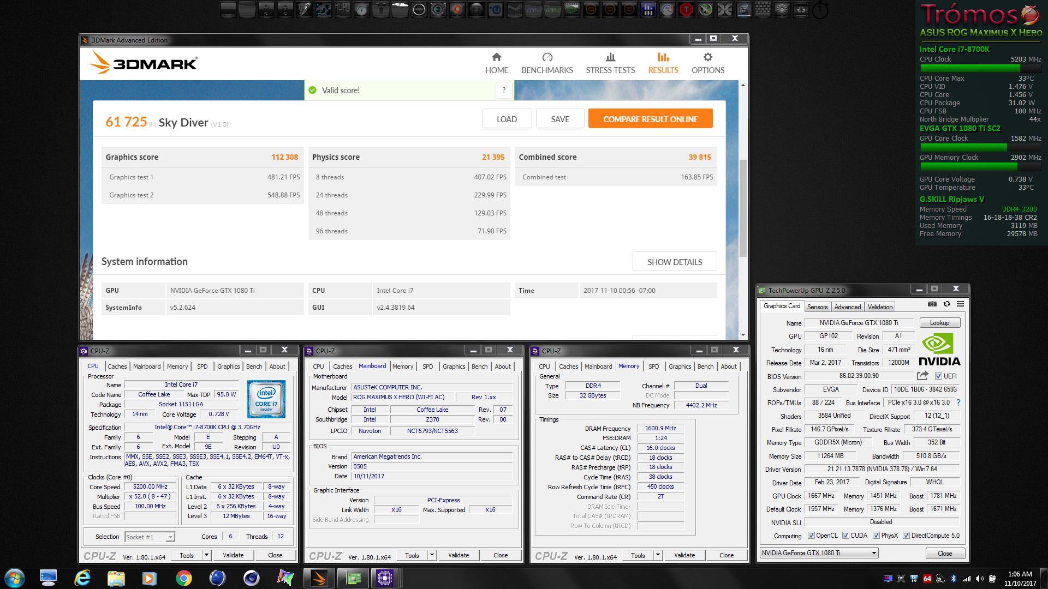This screenshot has width=1048, height=589.
Task: Switch to the Sensors tab in GPU-Z
Action: pyautogui.click(x=817, y=307)
